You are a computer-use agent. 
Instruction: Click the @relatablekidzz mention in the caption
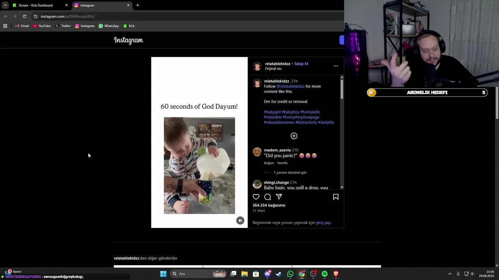[290, 86]
